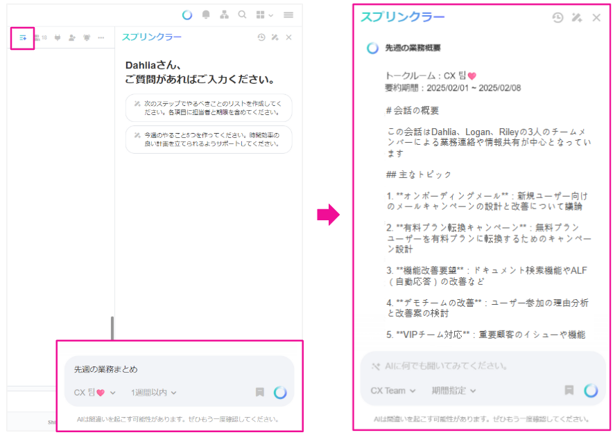
Task: Click the circular send button in right input box
Action: (x=591, y=391)
